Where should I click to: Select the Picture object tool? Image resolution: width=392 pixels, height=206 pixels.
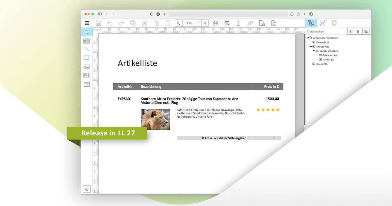pyautogui.click(x=87, y=66)
